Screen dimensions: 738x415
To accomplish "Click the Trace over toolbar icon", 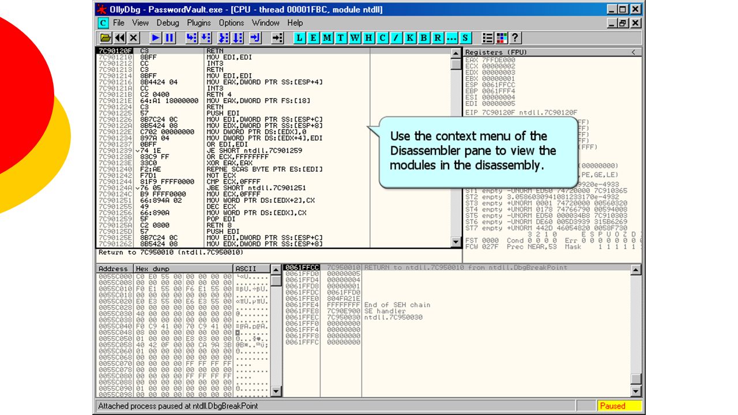I will click(x=238, y=38).
